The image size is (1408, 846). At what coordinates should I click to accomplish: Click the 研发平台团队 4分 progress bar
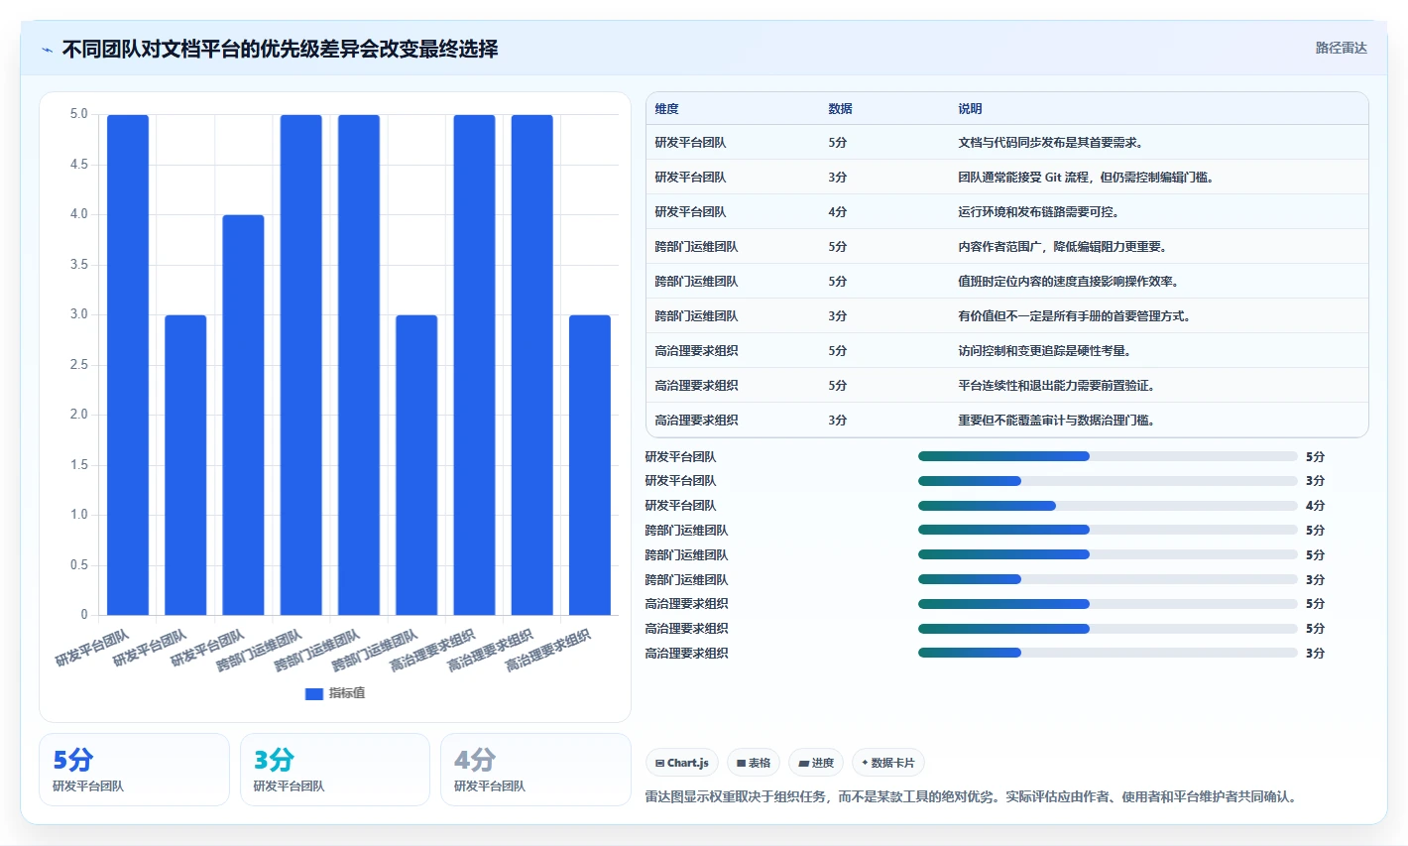pos(1108,506)
